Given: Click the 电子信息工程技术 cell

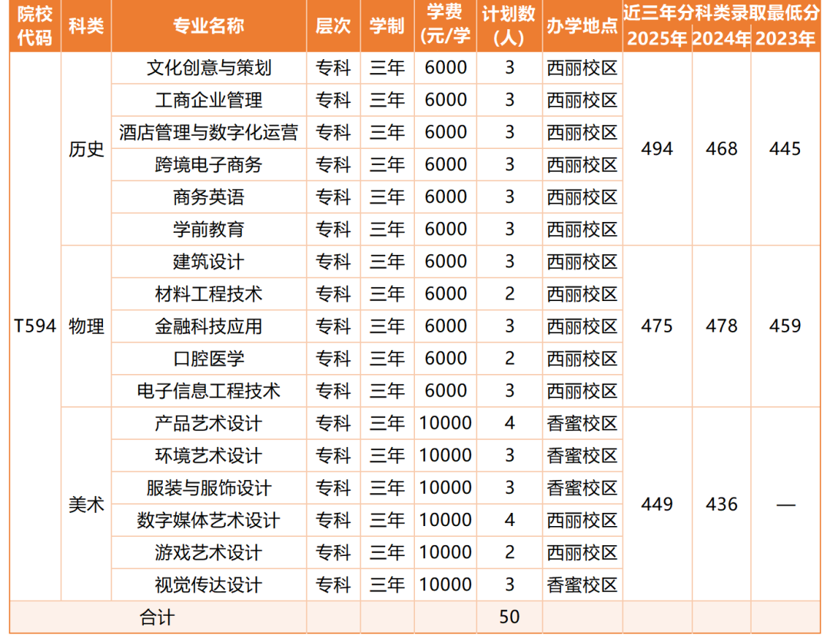Looking at the screenshot, I should [209, 391].
